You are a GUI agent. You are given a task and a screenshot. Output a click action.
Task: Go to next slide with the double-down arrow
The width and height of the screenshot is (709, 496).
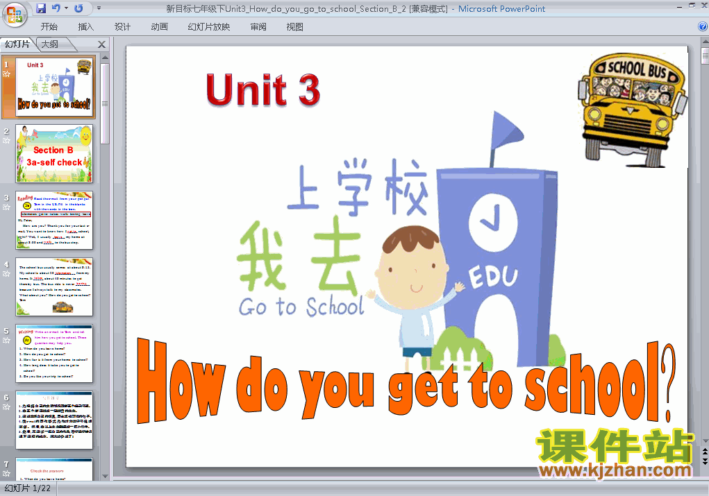click(x=705, y=461)
